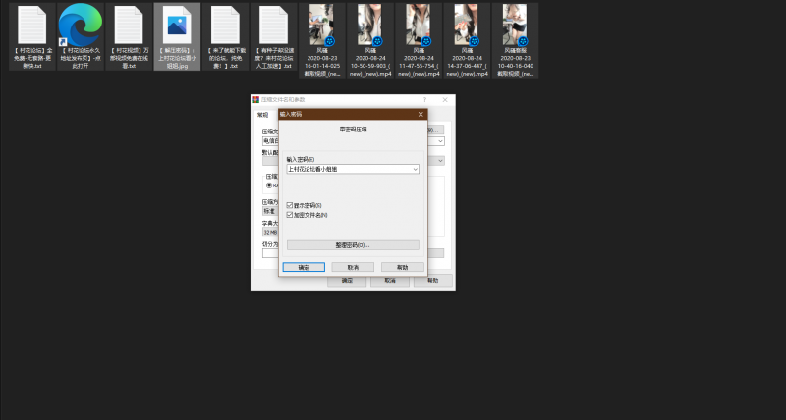786x420 pixels.
Task: Click the Microsoft Edge shortcut icon
Action: pos(81,26)
